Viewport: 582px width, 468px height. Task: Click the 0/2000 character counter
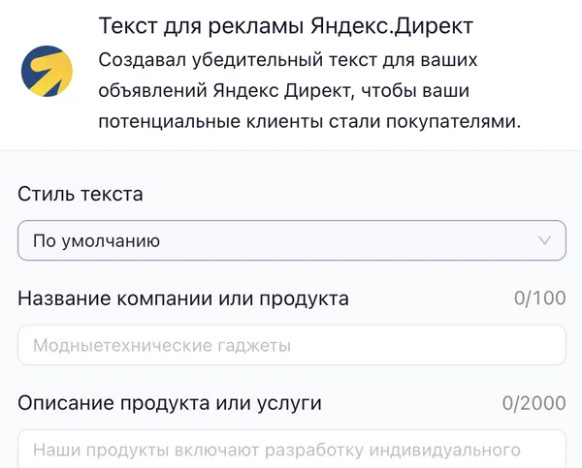[x=533, y=402]
